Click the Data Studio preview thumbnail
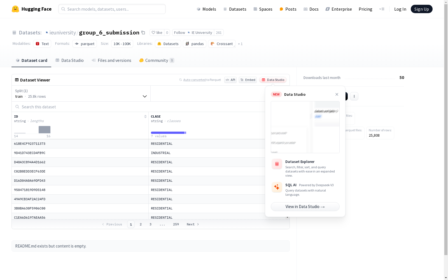Image resolution: width=448 pixels, height=280 pixels. coord(305,127)
